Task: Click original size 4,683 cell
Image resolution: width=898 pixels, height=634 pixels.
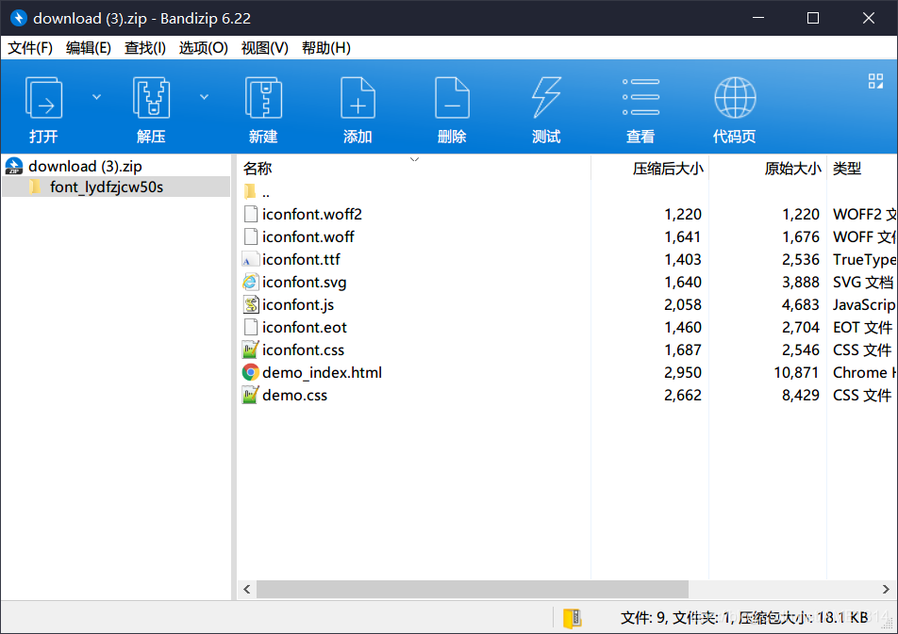Action: [x=801, y=305]
